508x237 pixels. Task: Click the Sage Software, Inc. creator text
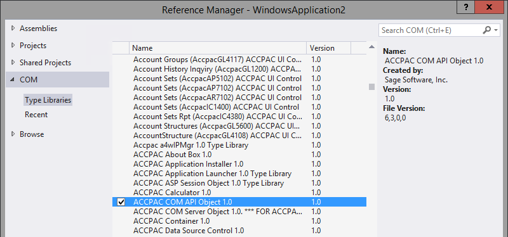pos(416,80)
